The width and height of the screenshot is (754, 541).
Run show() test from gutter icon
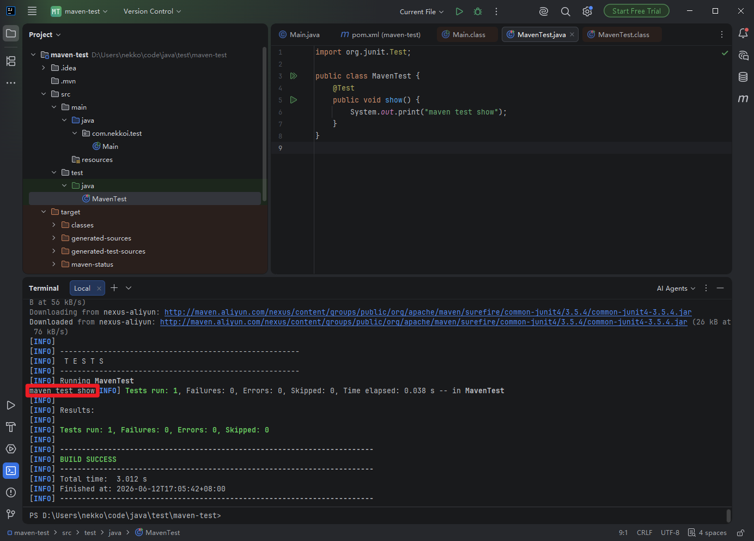tap(294, 100)
